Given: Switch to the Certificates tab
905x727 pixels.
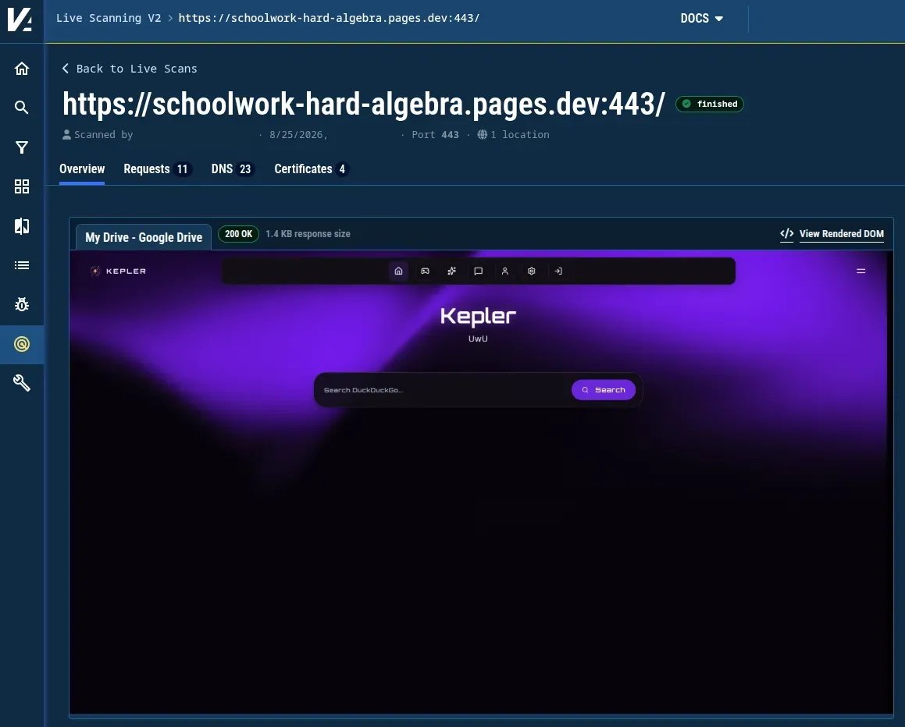Looking at the screenshot, I should (311, 169).
